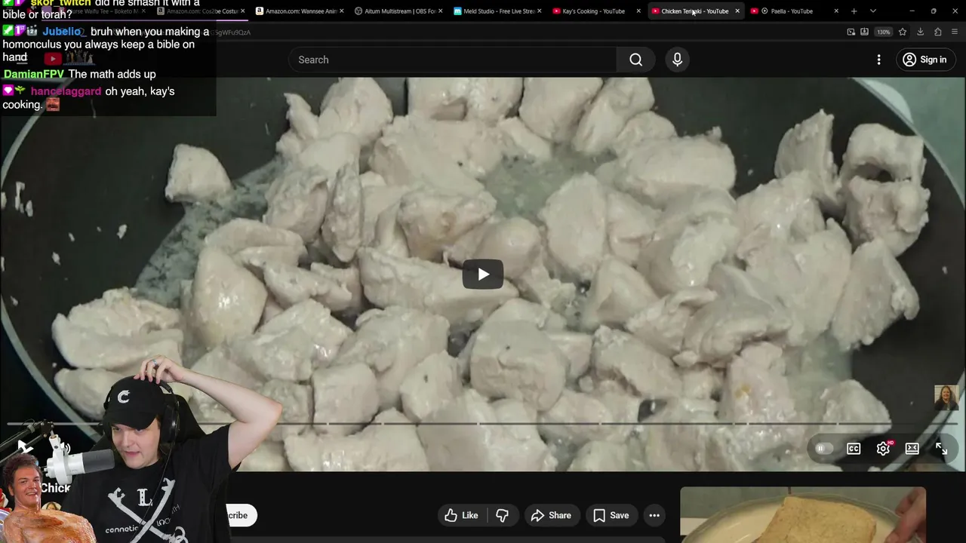The image size is (966, 543).
Task: Share the video
Action: [x=551, y=515]
